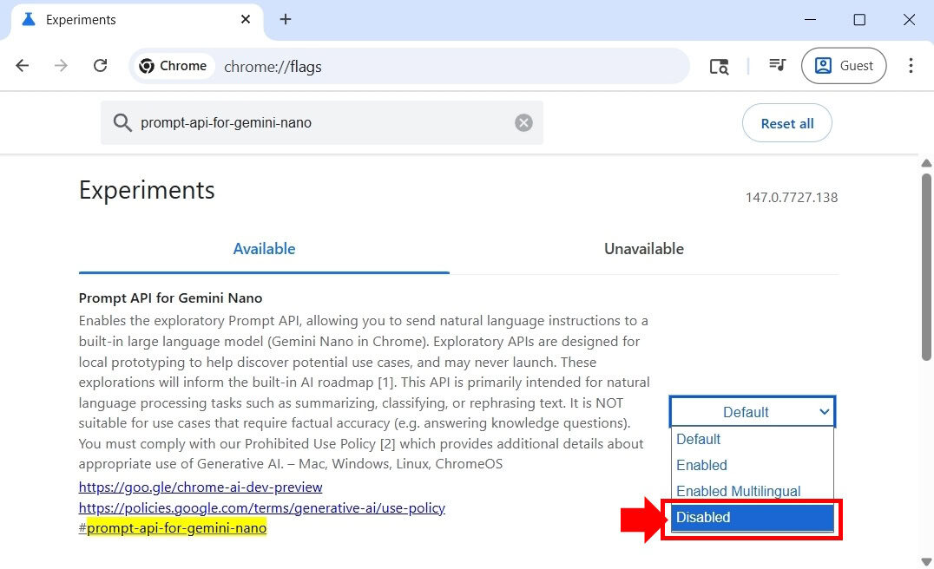The image size is (934, 569).
Task: Click the #prompt-api-for-gemini-nano anchor link
Action: [x=172, y=528]
